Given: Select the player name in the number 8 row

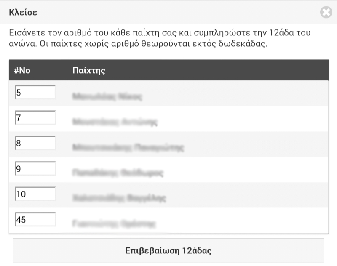Looking at the screenshot, I should coord(128,148).
